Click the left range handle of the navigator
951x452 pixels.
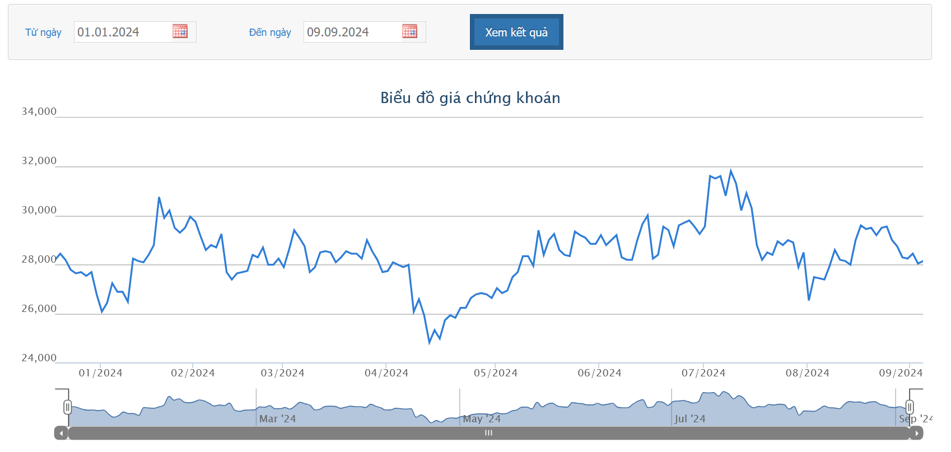(x=68, y=407)
